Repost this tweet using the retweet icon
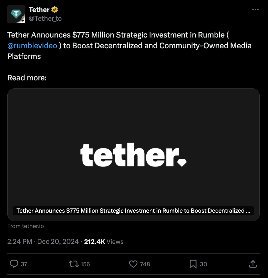 [74, 264]
